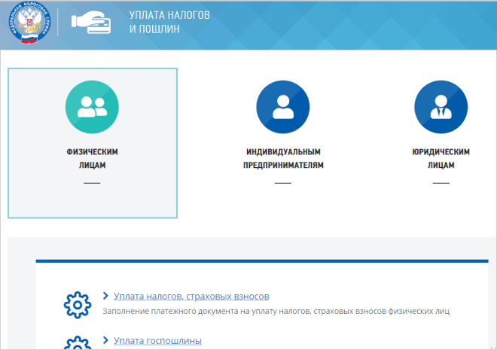Screen dimensions: 497x350
Task: Open Уплата налогов, страховых взносов link
Action: click(191, 296)
